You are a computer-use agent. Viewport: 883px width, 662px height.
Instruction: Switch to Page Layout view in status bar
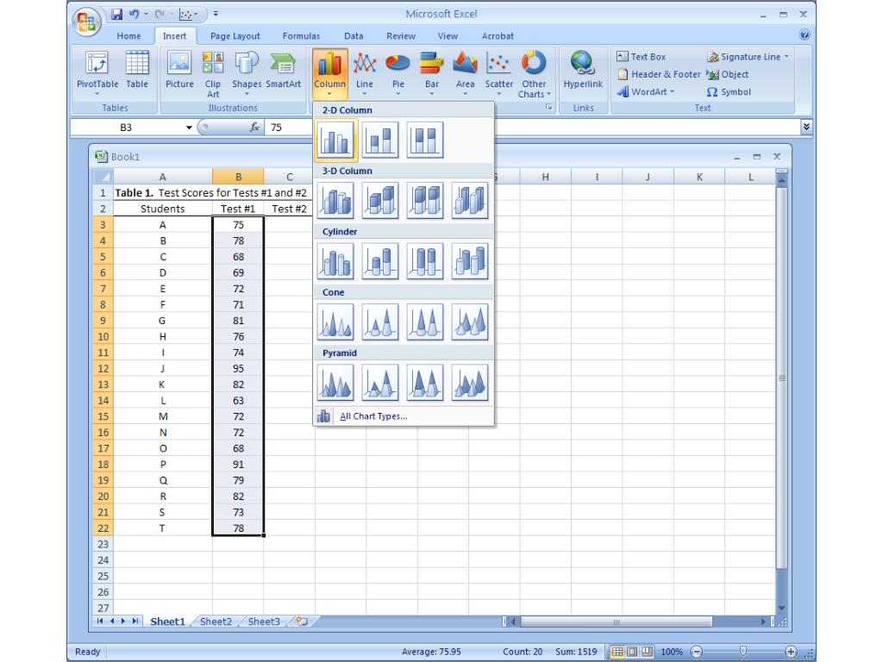(632, 652)
